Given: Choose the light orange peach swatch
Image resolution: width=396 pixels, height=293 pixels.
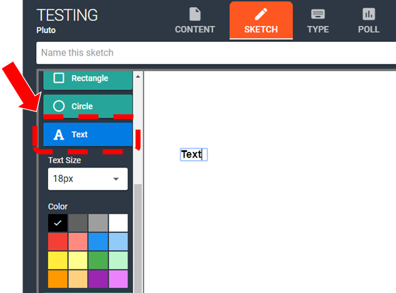Looking at the screenshot, I should [78, 279].
